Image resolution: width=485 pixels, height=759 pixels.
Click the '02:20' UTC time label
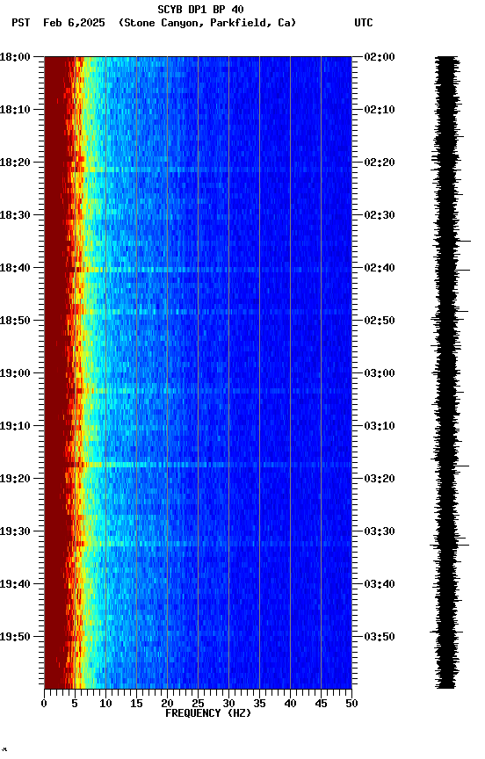380,163
